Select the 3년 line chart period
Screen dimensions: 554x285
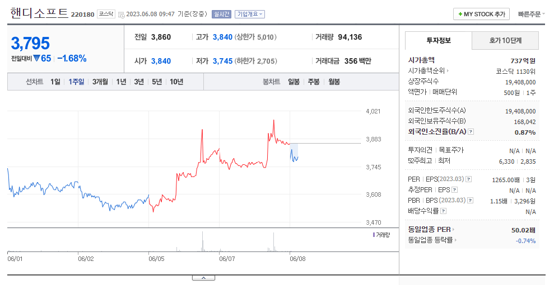coord(139,82)
